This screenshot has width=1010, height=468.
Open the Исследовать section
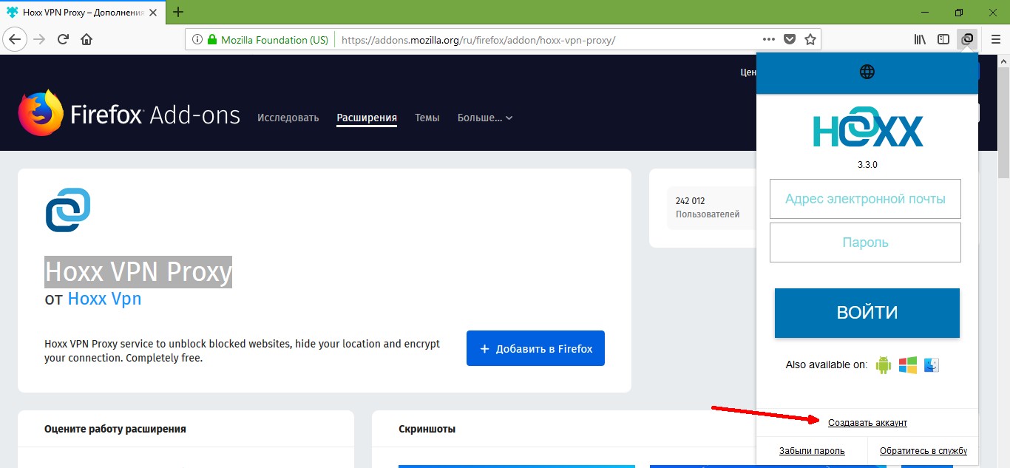point(288,118)
